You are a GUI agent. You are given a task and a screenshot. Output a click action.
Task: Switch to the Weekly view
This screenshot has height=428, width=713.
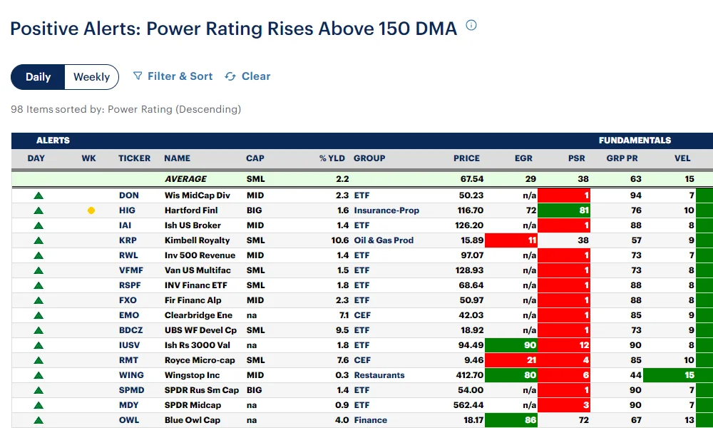tap(91, 77)
